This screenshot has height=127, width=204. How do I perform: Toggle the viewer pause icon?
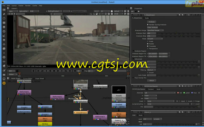(112, 14)
